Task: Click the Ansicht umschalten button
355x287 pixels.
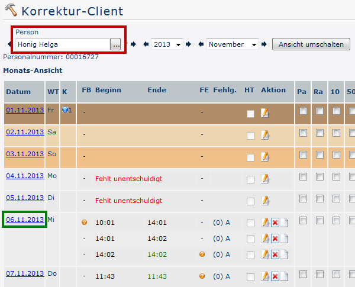Action: [311, 44]
